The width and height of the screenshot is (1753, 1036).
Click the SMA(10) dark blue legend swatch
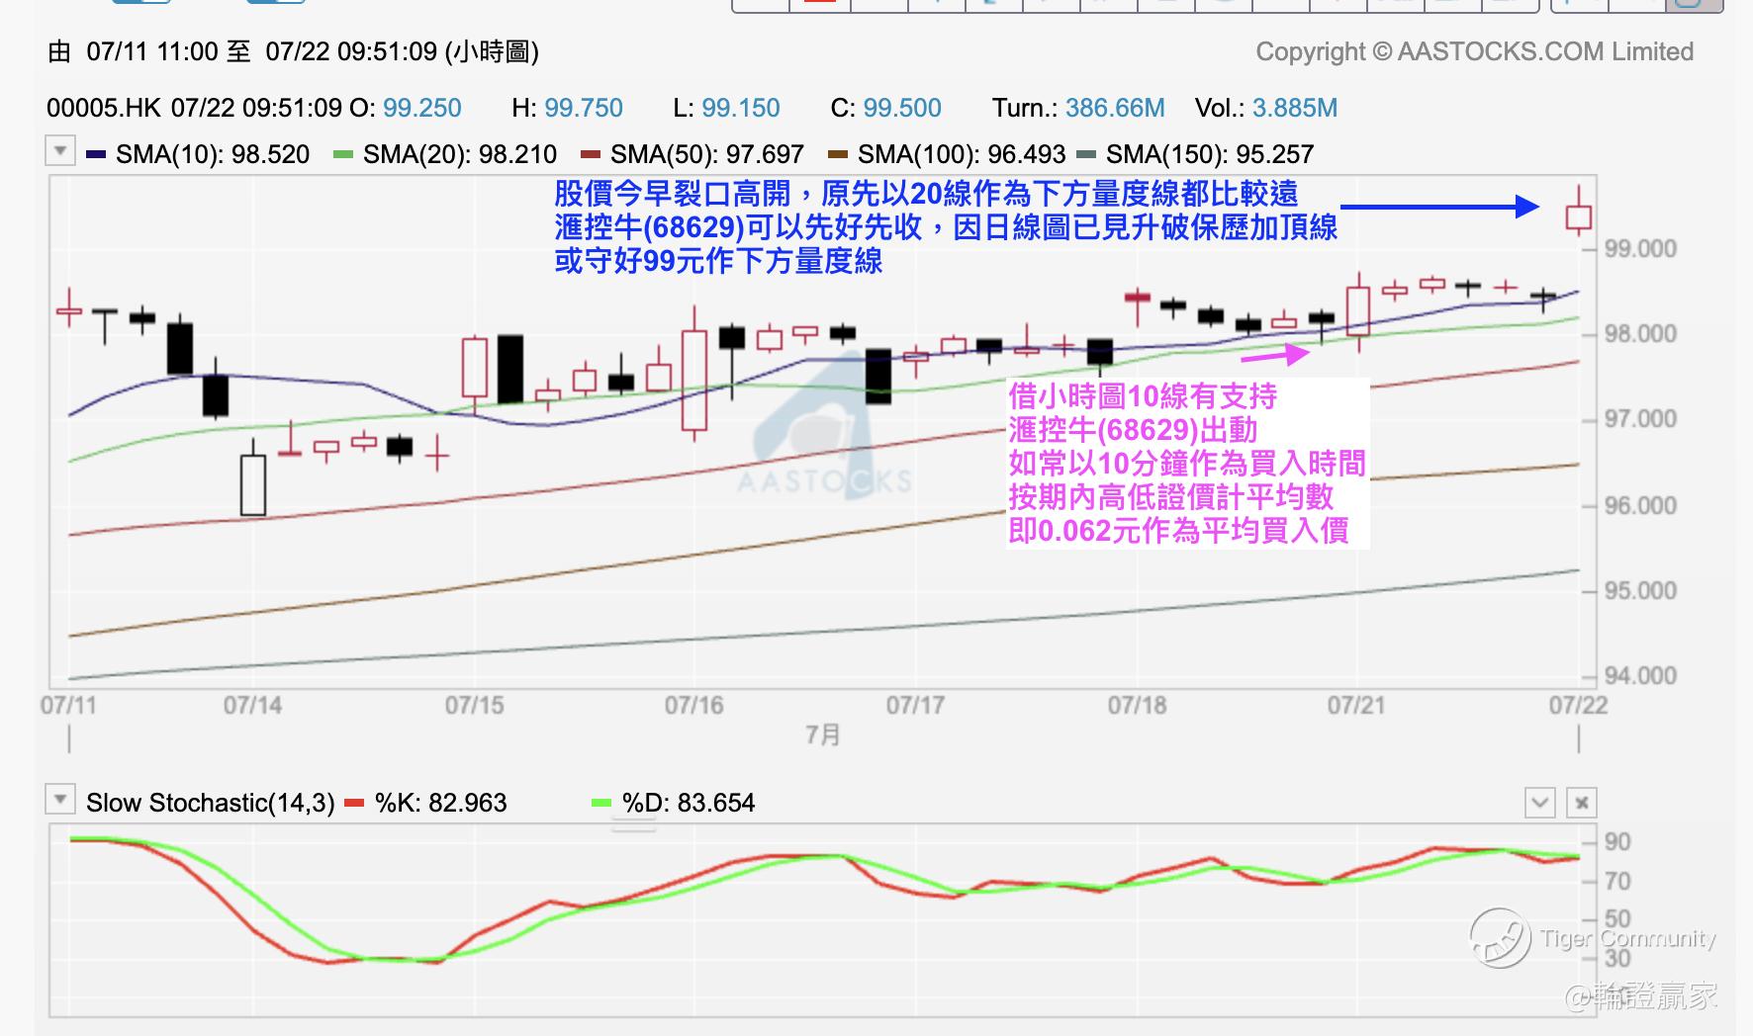96,155
